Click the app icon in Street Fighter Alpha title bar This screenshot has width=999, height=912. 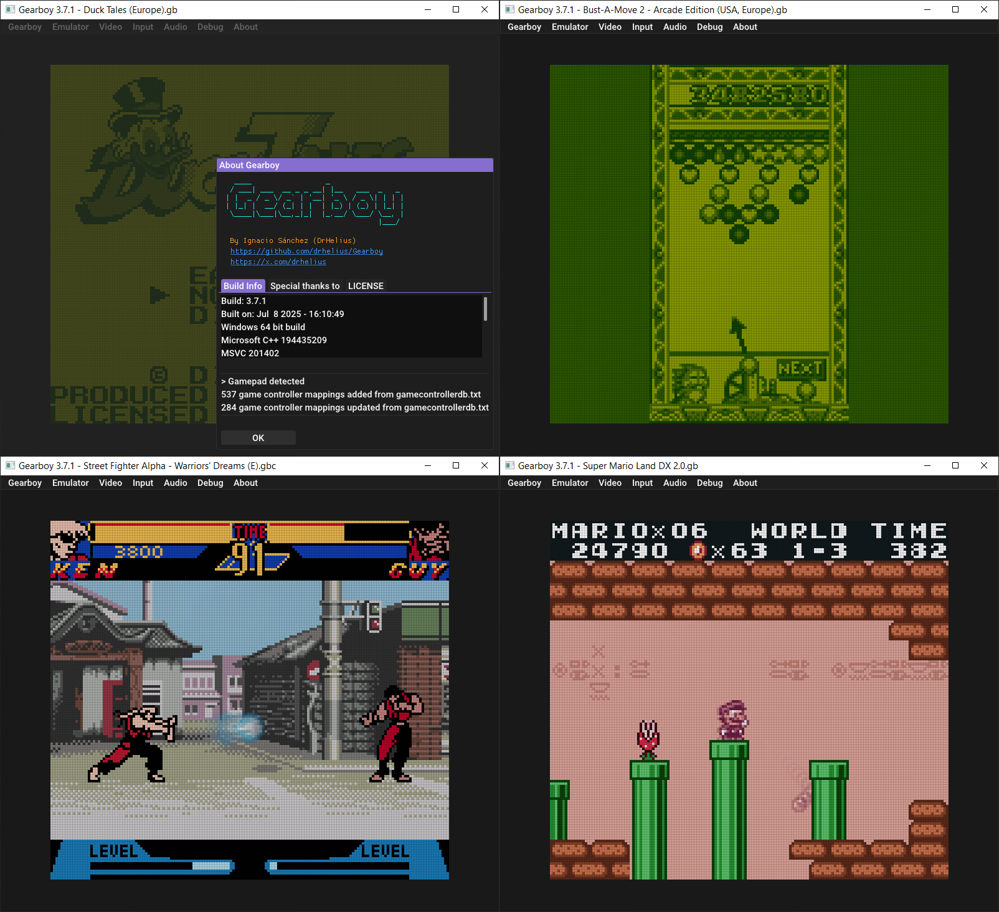coord(10,466)
